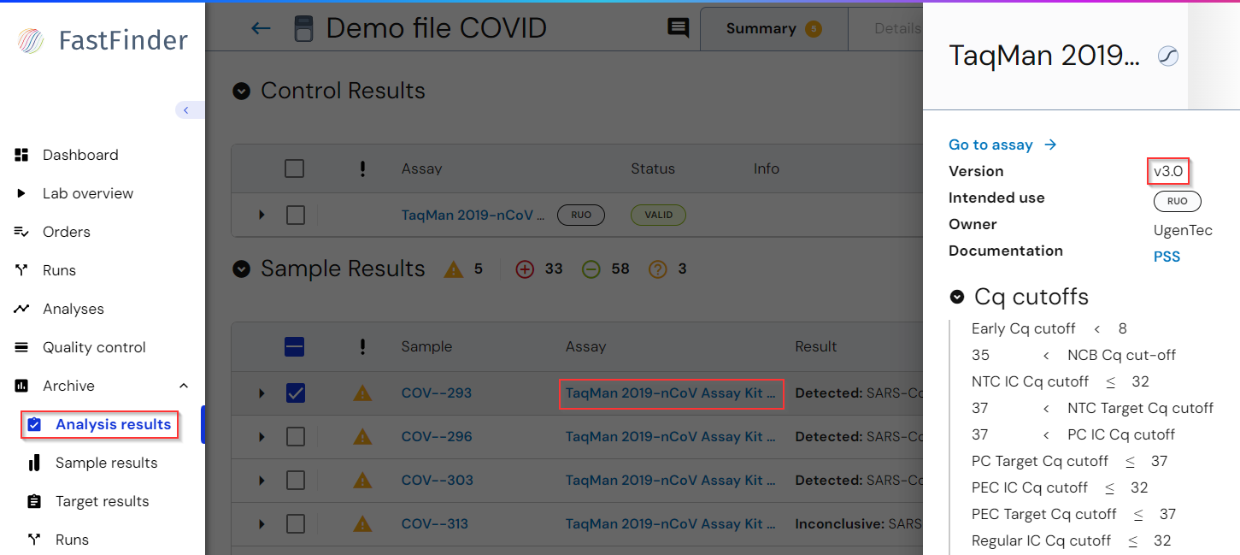1240x555 pixels.
Task: Collapse the Archive menu group
Action: click(x=184, y=386)
